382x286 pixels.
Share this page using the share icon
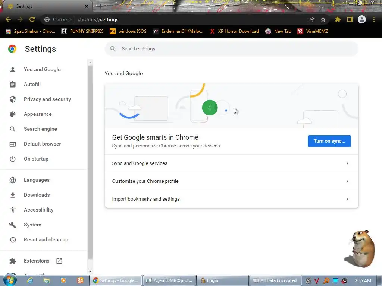311,19
